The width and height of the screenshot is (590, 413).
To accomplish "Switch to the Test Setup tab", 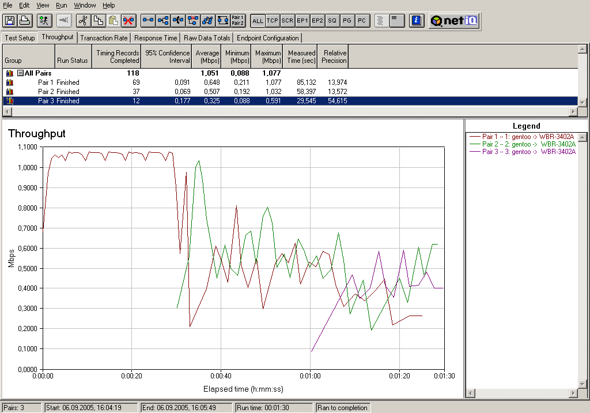I will (20, 38).
